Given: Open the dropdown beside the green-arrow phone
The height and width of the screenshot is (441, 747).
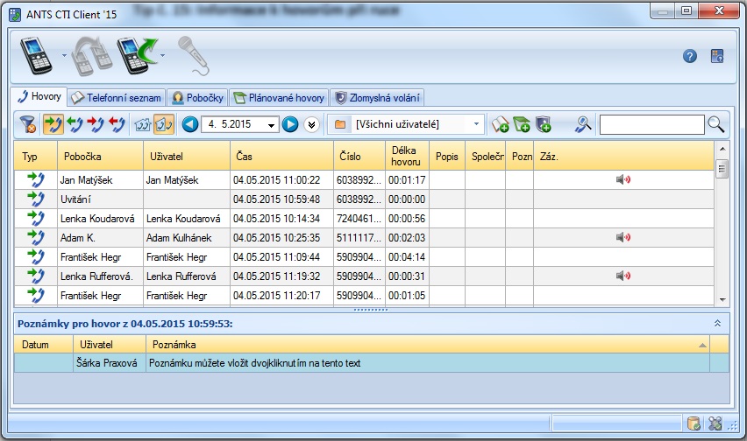Looking at the screenshot, I should 162,56.
